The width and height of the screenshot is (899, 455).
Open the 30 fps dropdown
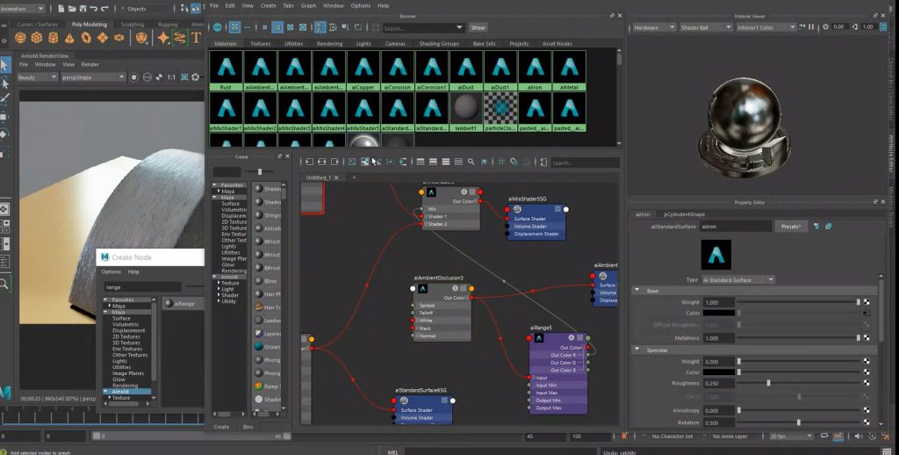coord(792,436)
